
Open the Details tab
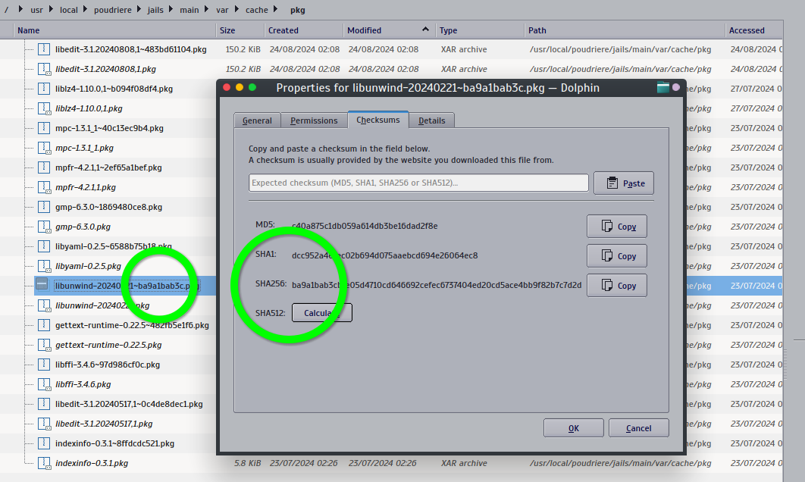tap(431, 121)
